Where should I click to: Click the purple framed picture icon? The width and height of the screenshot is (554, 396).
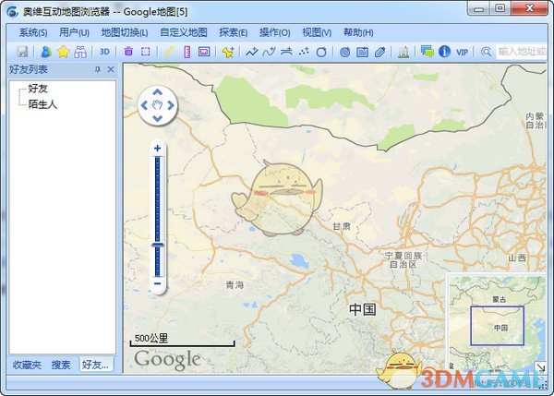[x=204, y=52]
